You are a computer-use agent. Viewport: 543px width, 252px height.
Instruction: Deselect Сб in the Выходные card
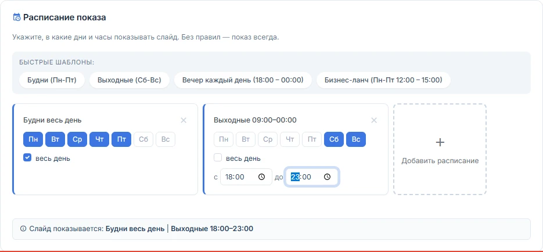(334, 139)
